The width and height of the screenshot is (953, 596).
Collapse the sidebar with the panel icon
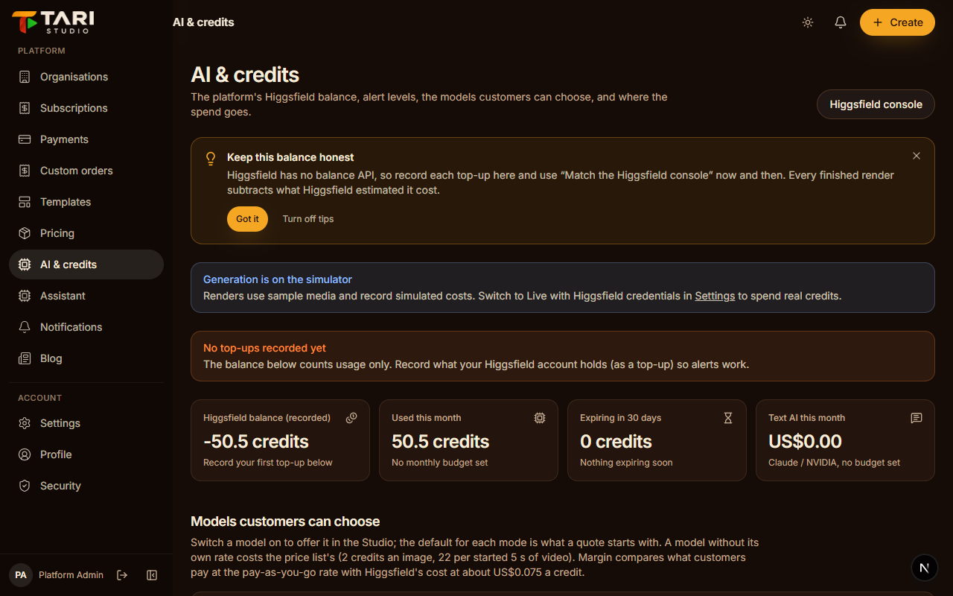152,575
